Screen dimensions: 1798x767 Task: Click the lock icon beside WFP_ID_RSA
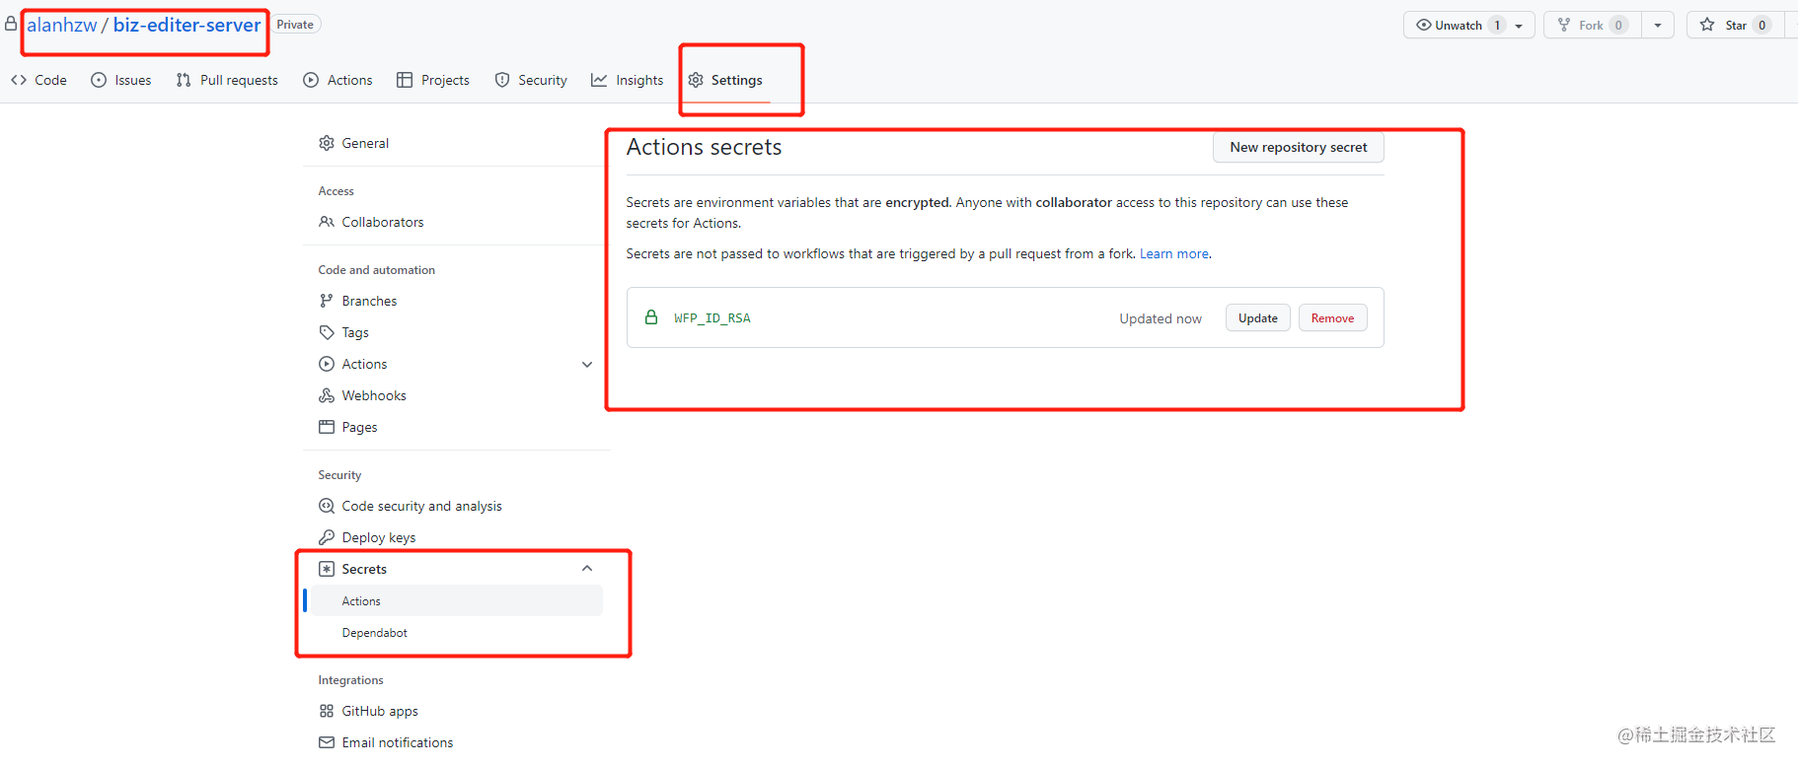[x=651, y=317]
